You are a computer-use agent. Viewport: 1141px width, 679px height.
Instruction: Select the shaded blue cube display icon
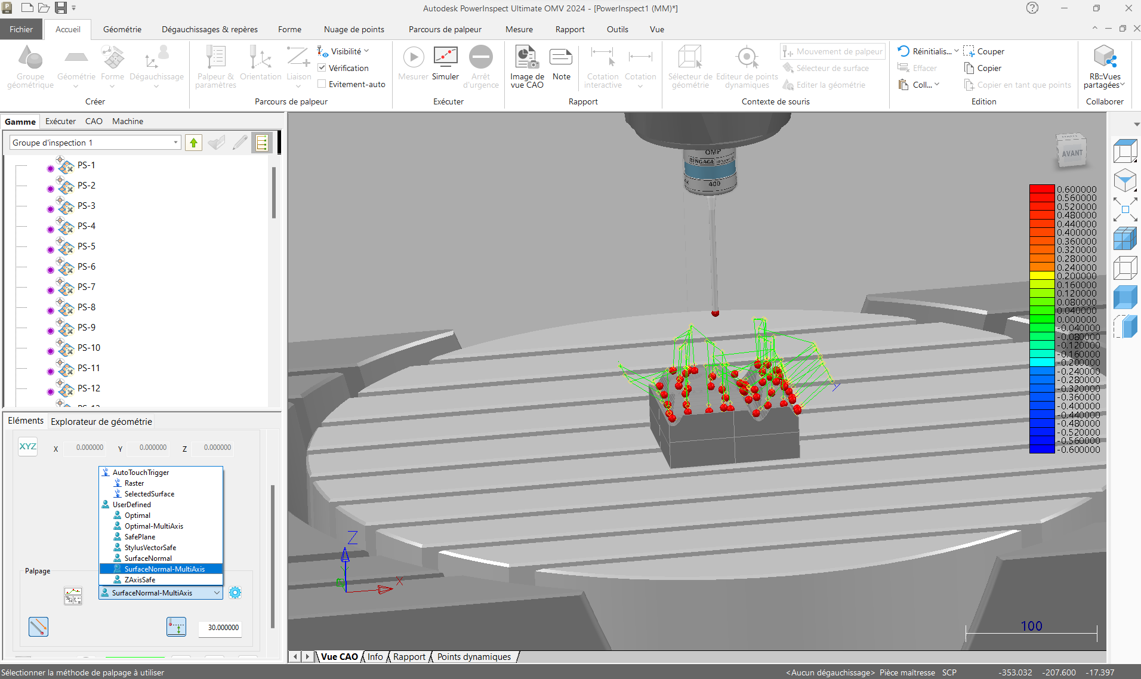[1125, 297]
